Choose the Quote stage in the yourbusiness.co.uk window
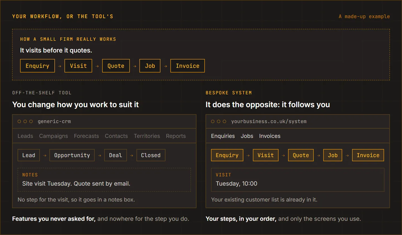 click(301, 155)
